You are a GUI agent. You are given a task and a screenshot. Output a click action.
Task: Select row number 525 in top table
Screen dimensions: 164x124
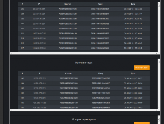point(22,9)
